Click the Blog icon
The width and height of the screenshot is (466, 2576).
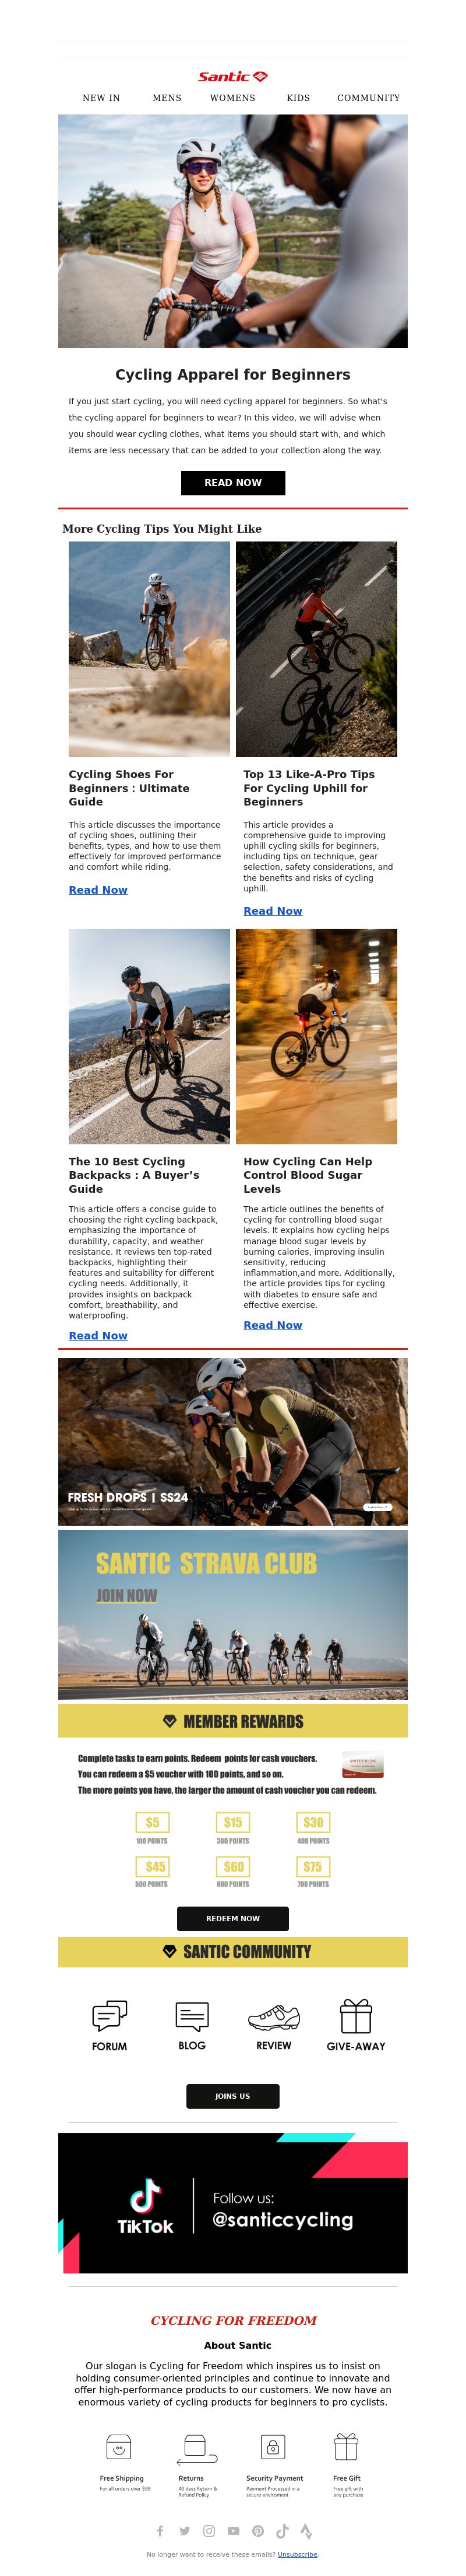tap(192, 2015)
